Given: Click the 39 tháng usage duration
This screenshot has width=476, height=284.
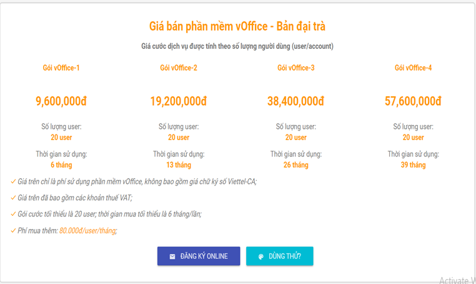Looking at the screenshot, I should (413, 165).
